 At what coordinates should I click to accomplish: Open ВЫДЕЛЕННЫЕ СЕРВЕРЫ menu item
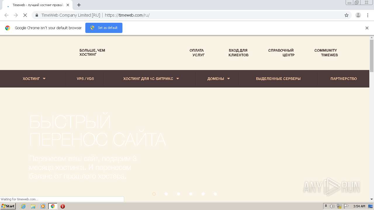pos(278,79)
